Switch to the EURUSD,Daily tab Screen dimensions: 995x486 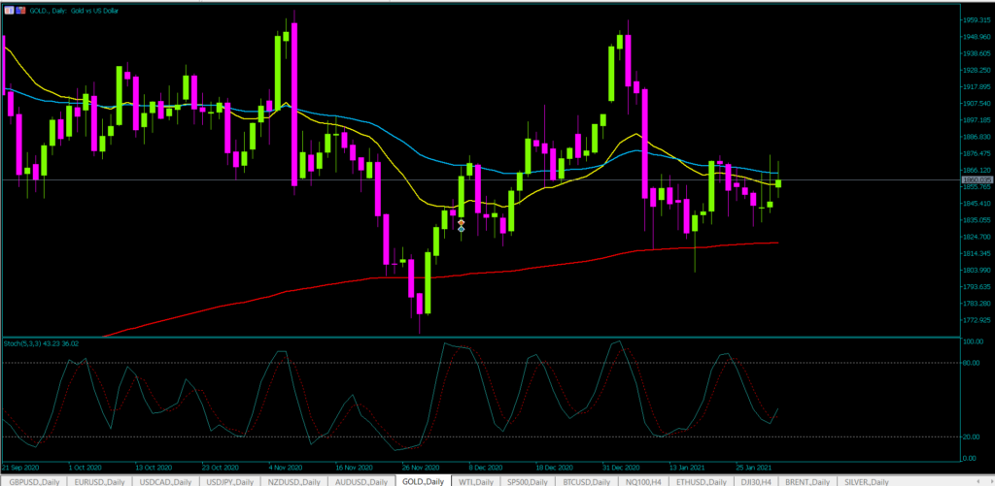[99, 481]
